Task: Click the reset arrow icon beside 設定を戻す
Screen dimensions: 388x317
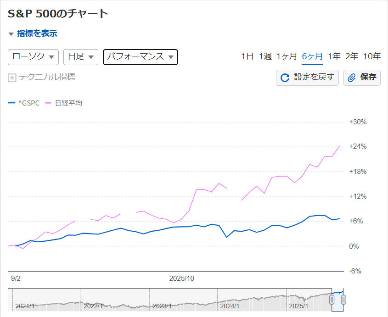Action: (285, 78)
